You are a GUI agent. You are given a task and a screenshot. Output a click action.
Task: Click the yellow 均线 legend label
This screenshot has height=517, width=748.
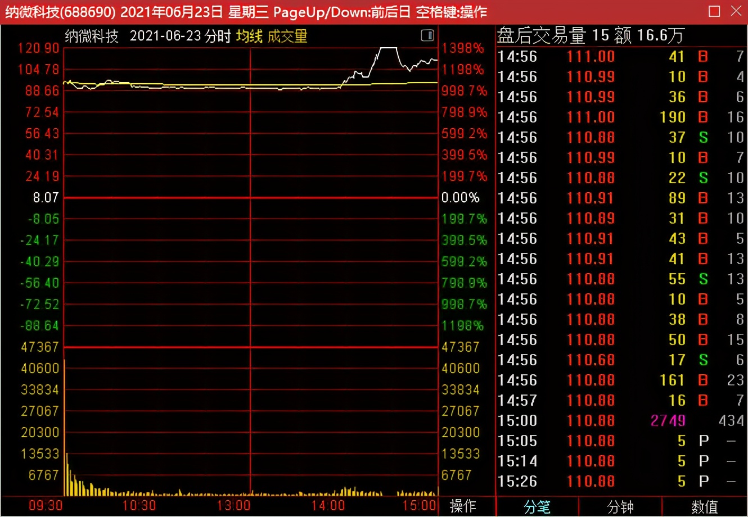click(249, 37)
